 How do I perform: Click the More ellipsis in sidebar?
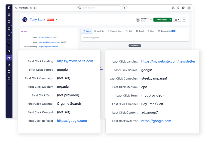9,85
